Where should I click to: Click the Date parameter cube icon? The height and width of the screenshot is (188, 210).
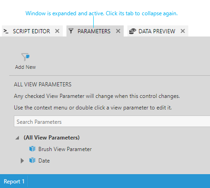click(32, 160)
